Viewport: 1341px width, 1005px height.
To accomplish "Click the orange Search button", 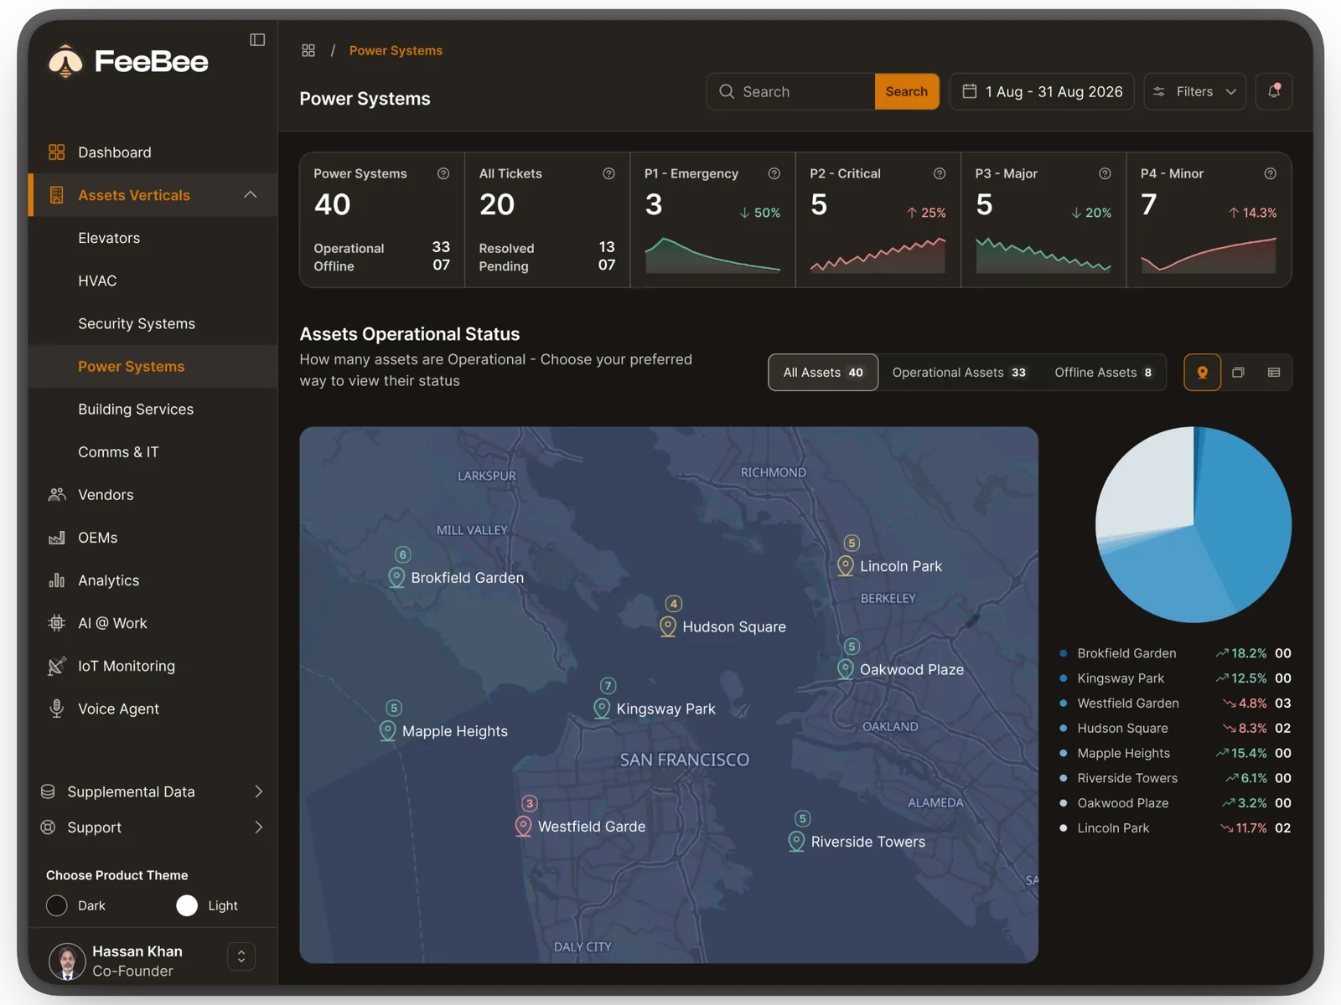I will 907,91.
